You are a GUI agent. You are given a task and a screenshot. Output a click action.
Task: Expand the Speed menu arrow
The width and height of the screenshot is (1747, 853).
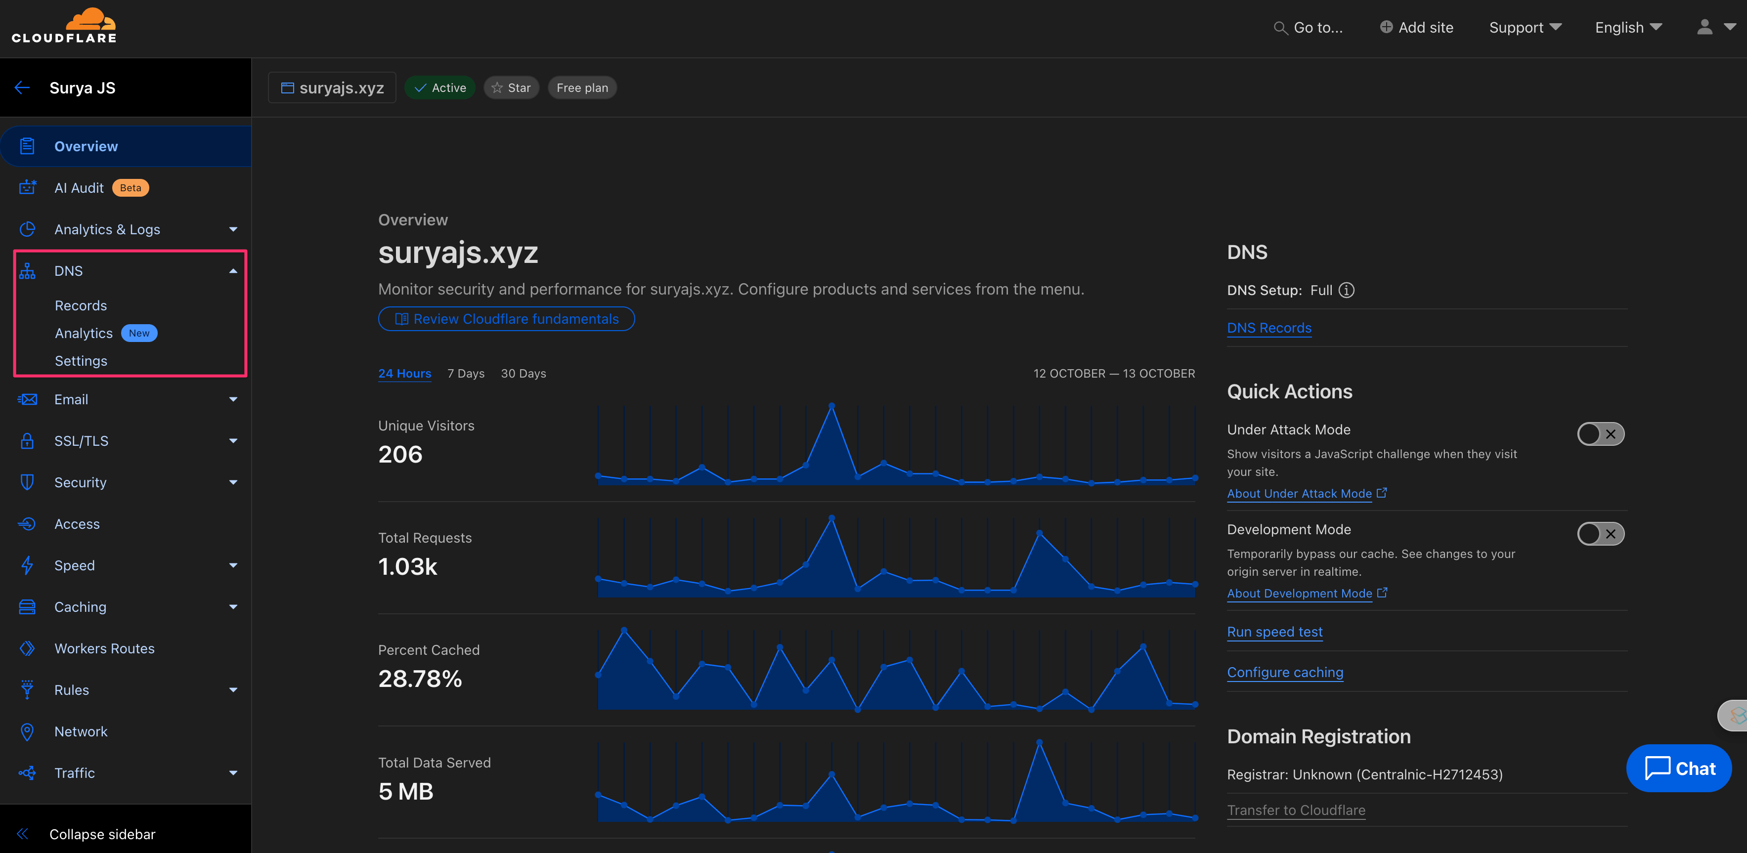click(x=233, y=565)
